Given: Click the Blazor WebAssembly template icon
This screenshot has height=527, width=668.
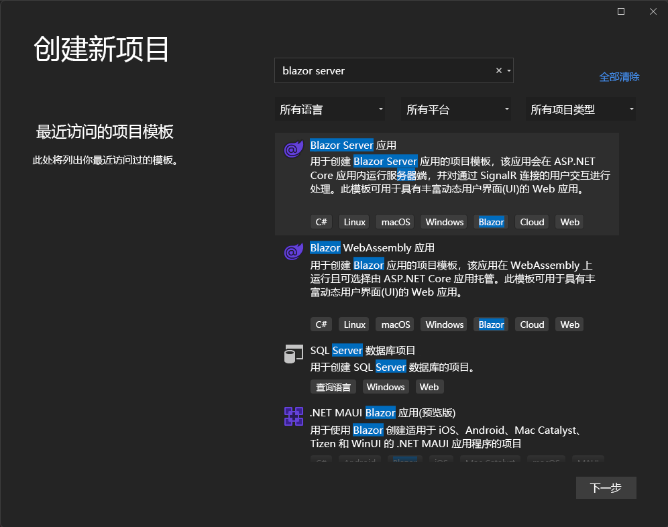Looking at the screenshot, I should tap(294, 251).
